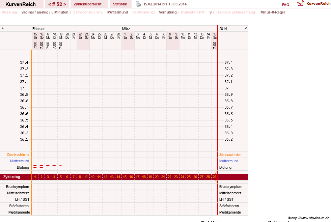The width and height of the screenshot is (331, 222).
Task: Click right Brustsymptom row label
Action: tap(231, 187)
